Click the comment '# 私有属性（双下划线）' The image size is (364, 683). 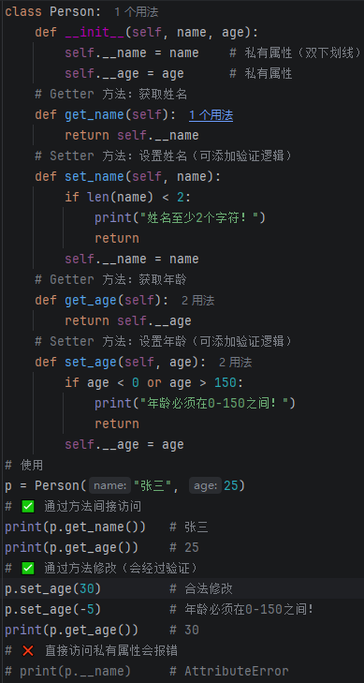[x=295, y=53]
